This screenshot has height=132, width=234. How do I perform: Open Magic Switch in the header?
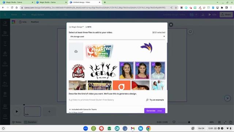(38, 15)
